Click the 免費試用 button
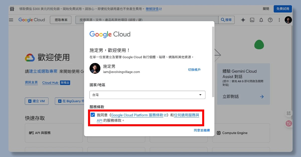 [x=283, y=9]
